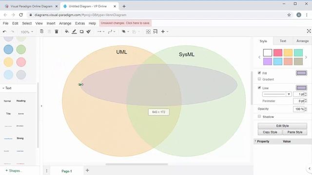Click the Paste Style button
The image size is (312, 175).
295,132
